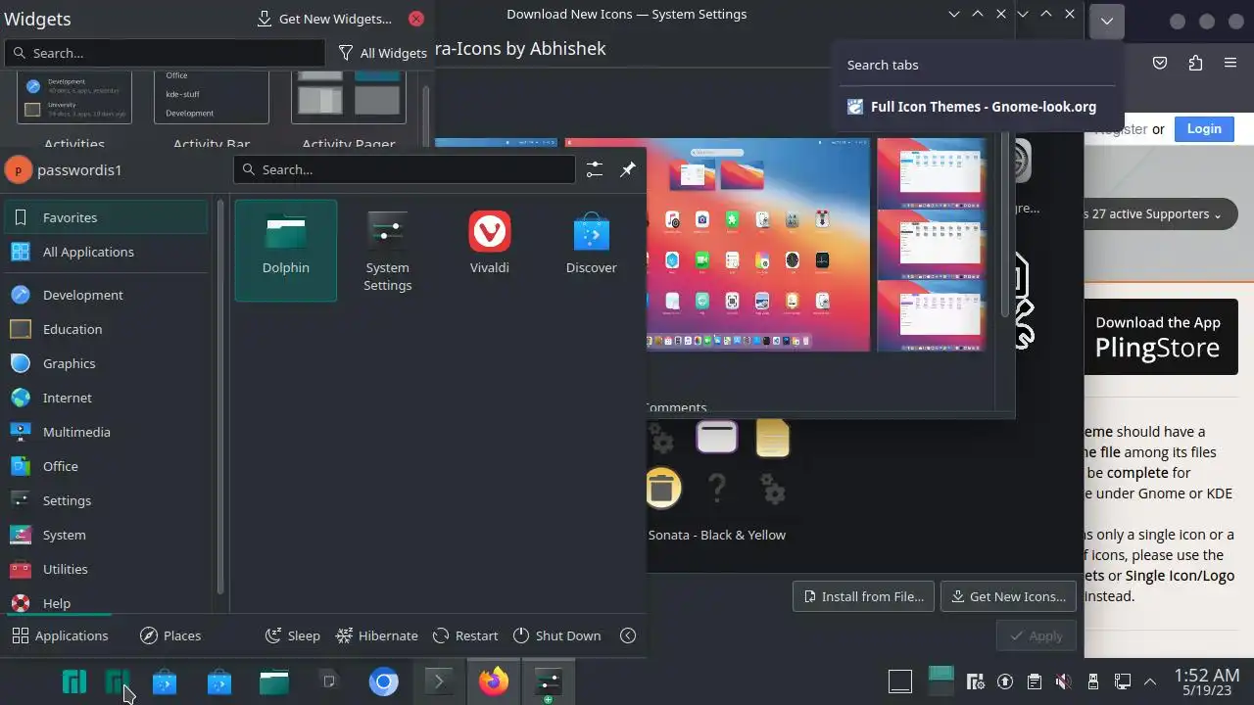Open the Development category
The width and height of the screenshot is (1254, 705).
click(x=106, y=295)
